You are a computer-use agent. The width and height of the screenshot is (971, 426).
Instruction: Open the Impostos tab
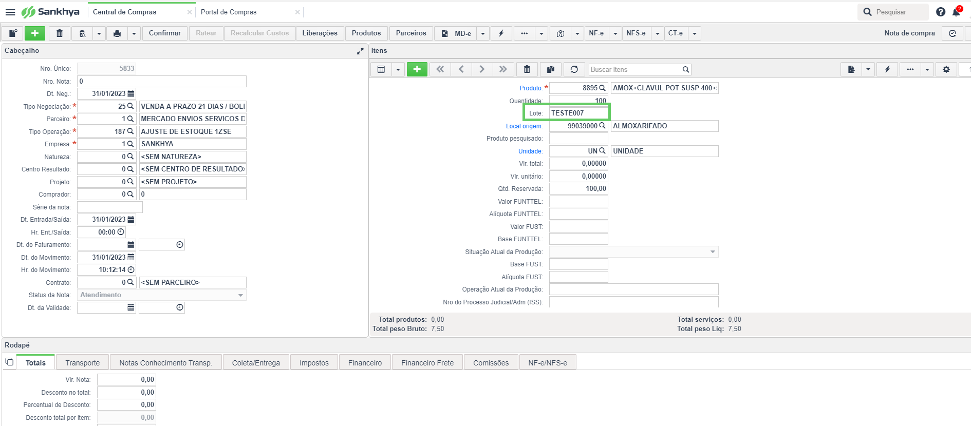tap(314, 362)
